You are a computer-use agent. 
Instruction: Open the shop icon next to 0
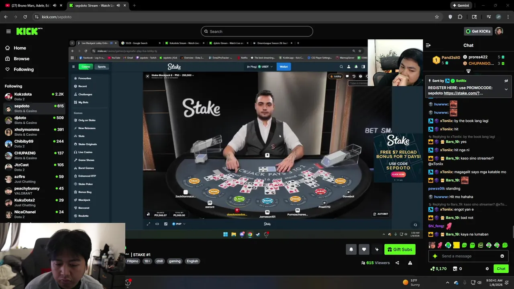(455, 269)
